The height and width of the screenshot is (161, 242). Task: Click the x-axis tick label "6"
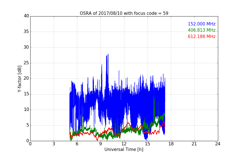(77, 144)
